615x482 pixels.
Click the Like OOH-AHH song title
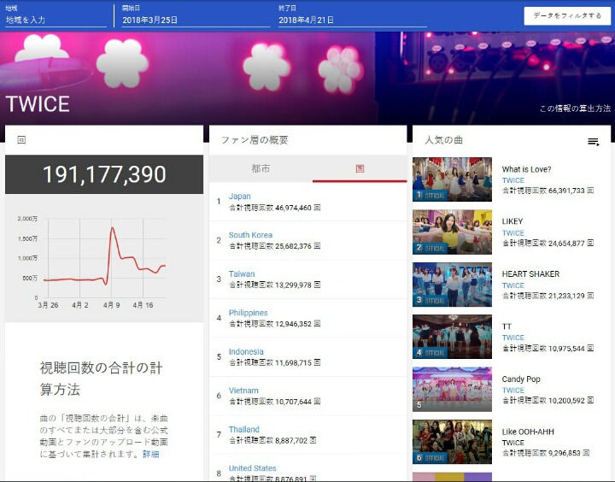528,432
